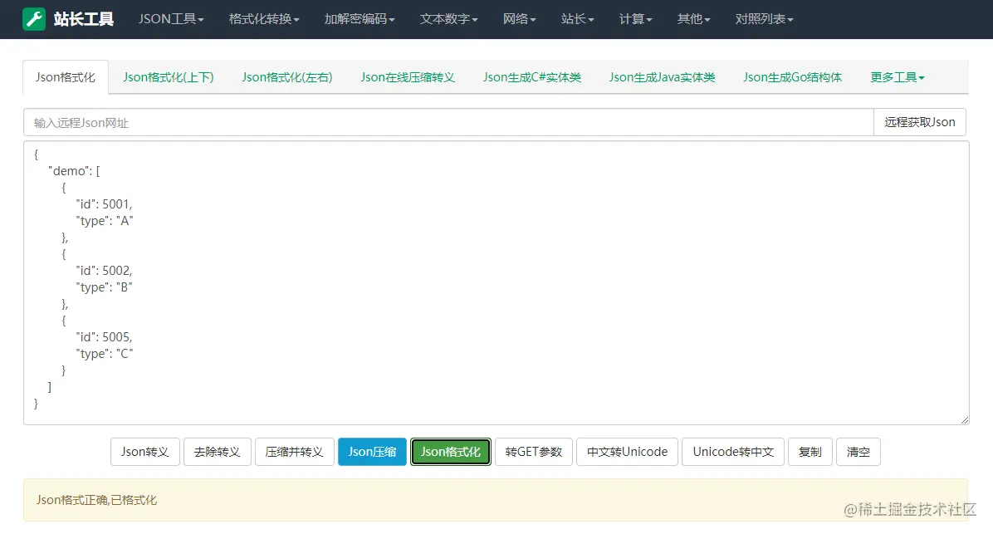
Task: Click the Unicode转中文 button
Action: (x=733, y=452)
